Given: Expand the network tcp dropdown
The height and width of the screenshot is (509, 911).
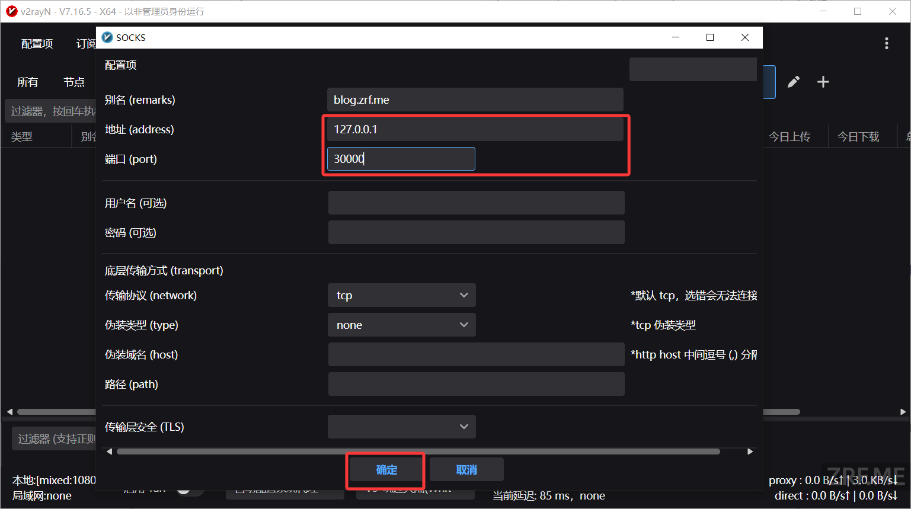Looking at the screenshot, I should pyautogui.click(x=402, y=295).
